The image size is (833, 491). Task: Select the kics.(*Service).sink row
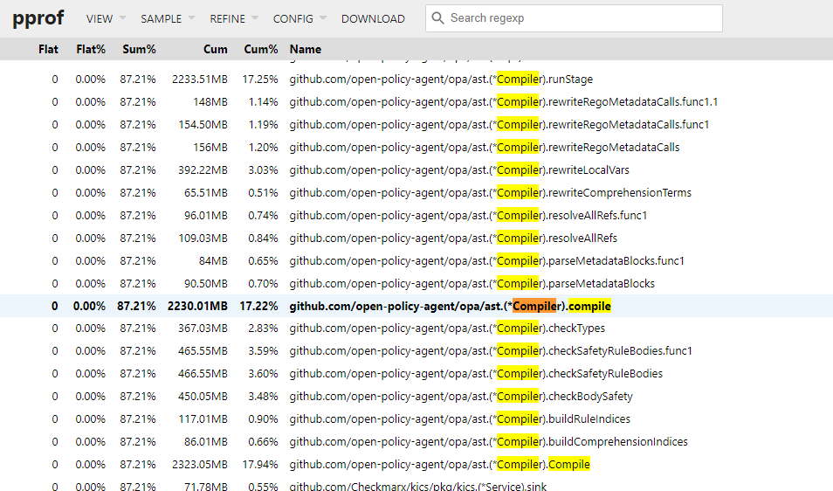(416, 485)
